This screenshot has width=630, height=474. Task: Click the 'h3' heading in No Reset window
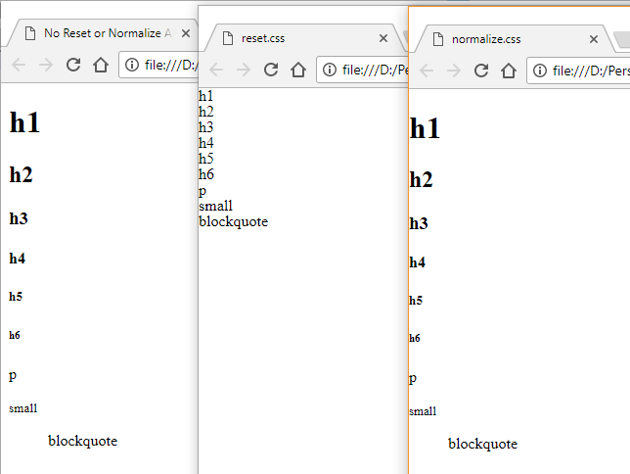[x=19, y=218]
